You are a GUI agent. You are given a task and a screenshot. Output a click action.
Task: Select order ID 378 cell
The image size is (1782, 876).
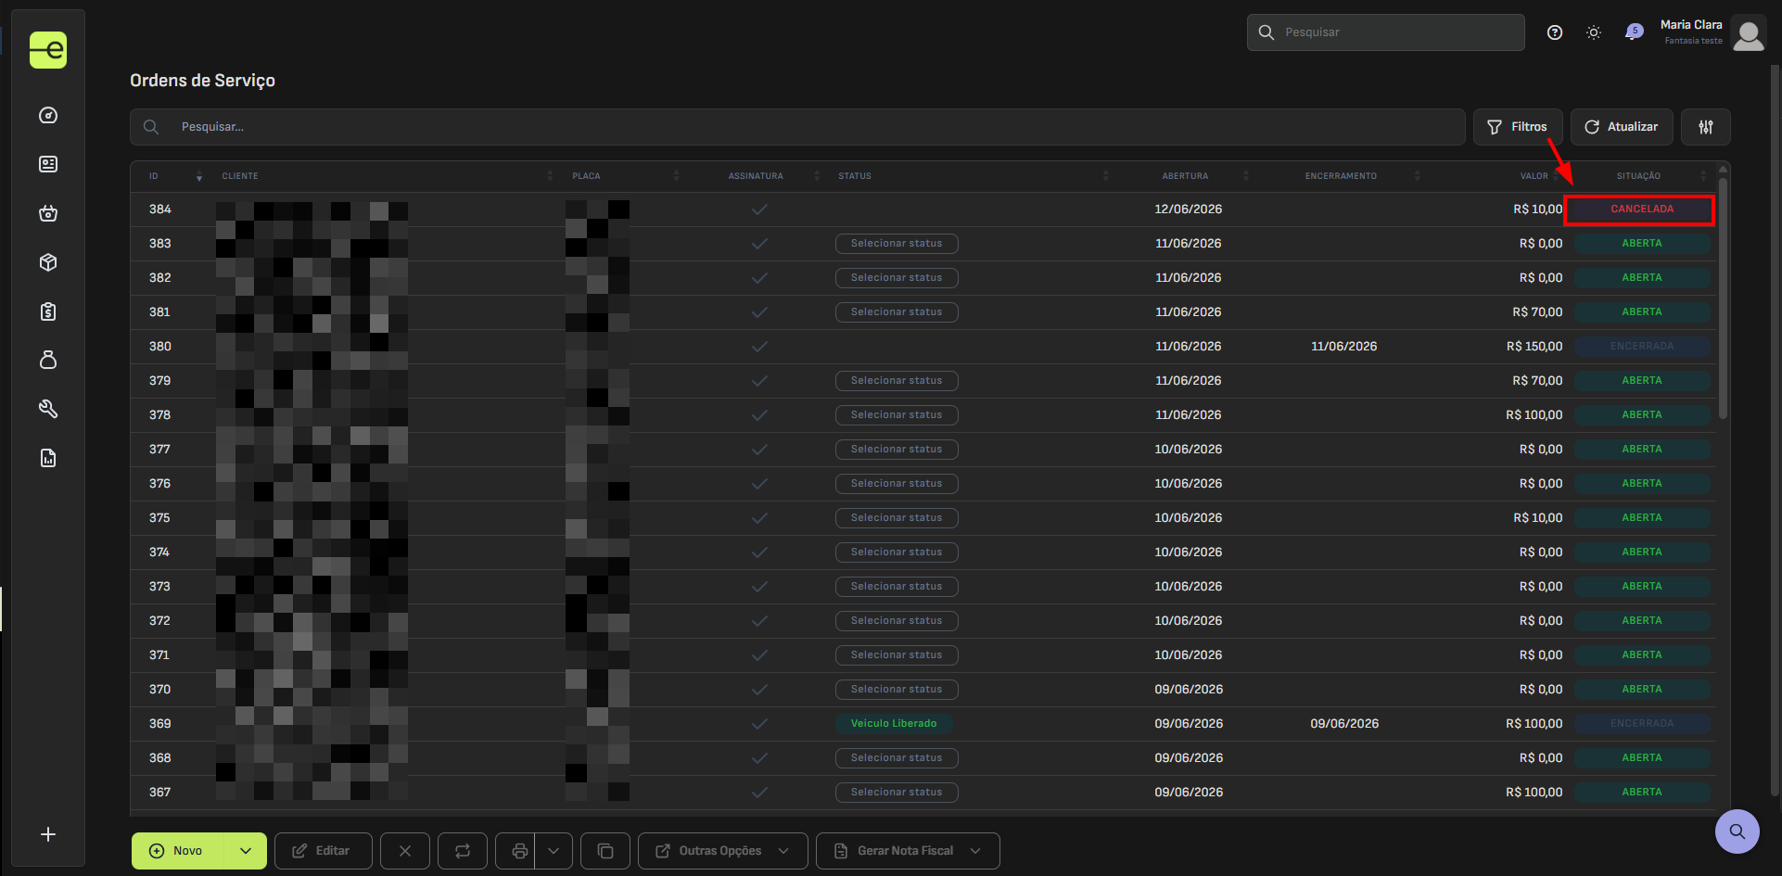pos(160,415)
